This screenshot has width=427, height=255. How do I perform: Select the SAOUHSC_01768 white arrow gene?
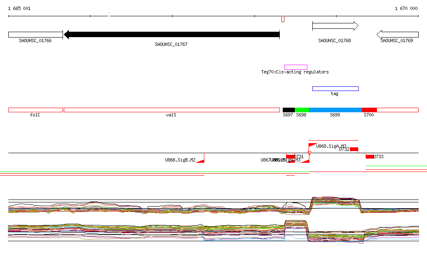(335, 26)
